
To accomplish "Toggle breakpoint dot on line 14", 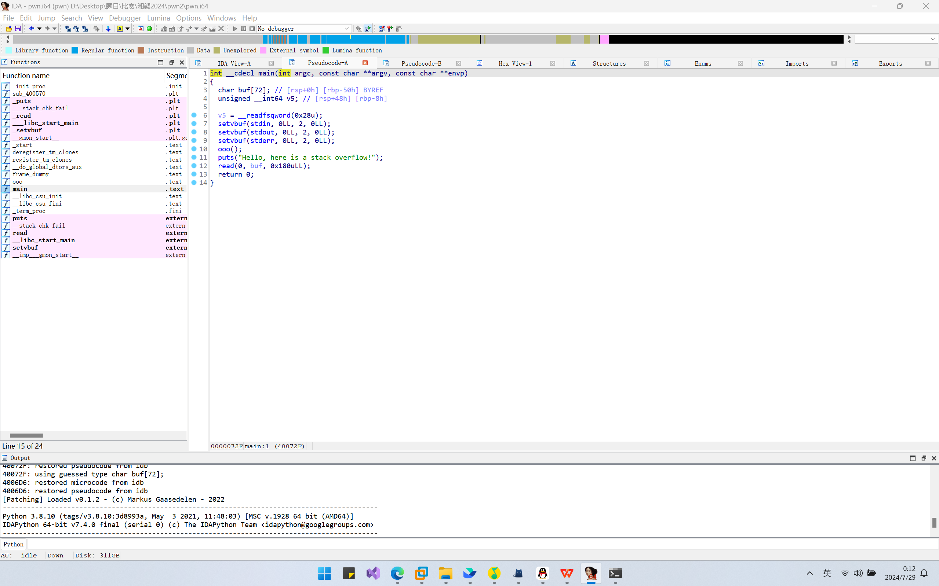I will (194, 183).
